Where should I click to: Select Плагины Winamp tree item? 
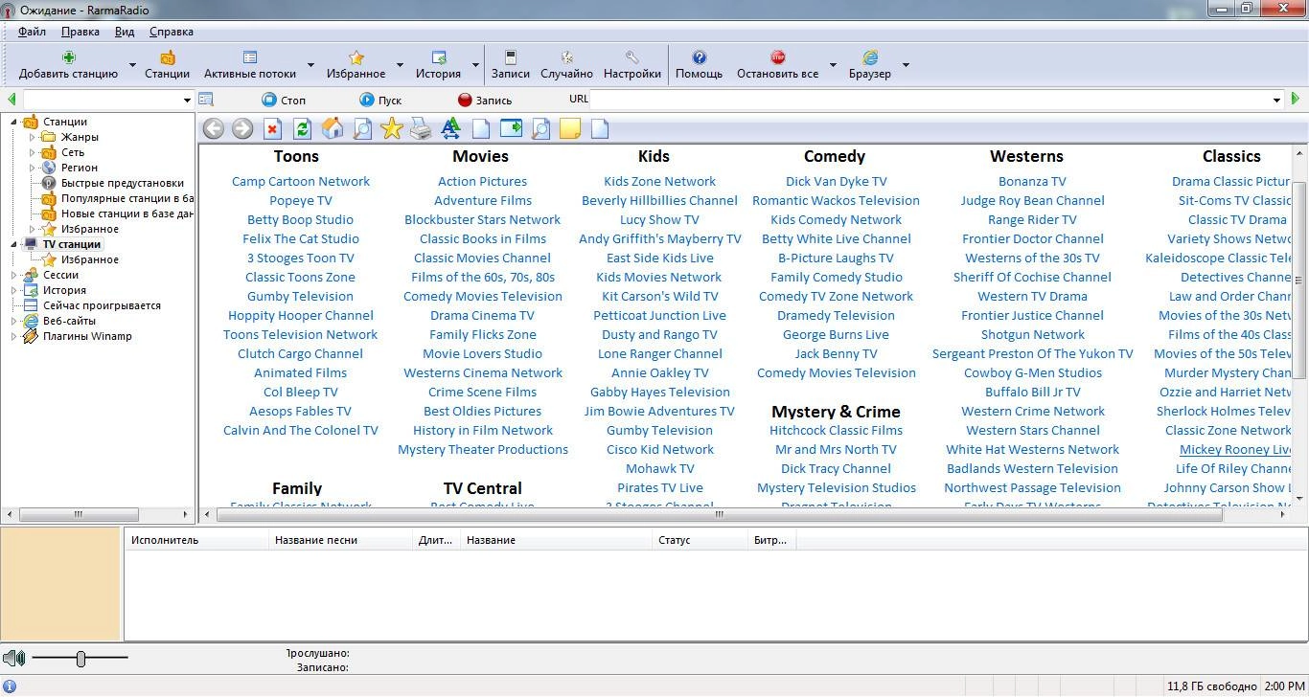pyautogui.click(x=87, y=336)
